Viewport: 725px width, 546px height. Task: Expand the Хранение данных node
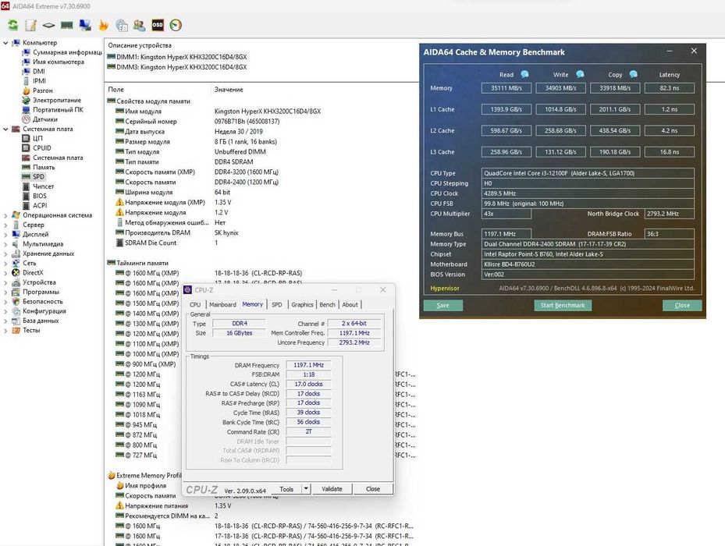[x=5, y=253]
